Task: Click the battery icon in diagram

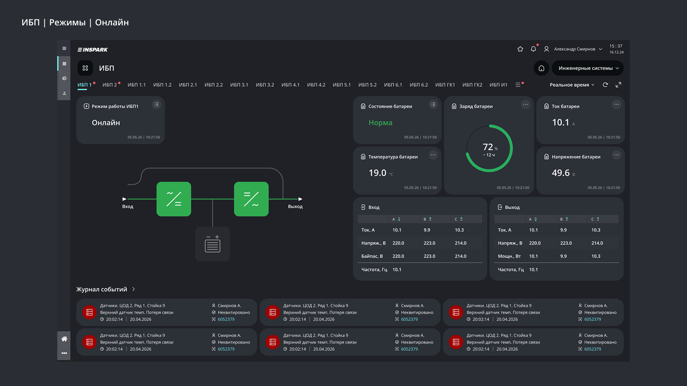Action: click(x=213, y=244)
